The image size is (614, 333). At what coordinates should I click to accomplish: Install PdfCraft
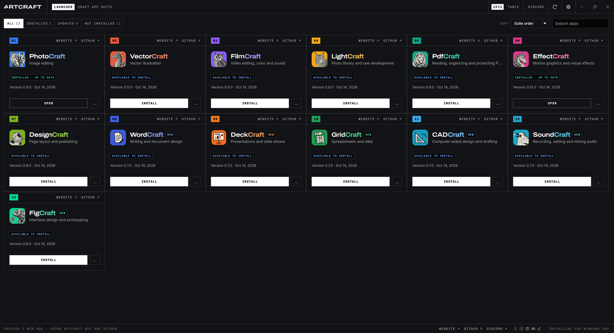point(451,103)
